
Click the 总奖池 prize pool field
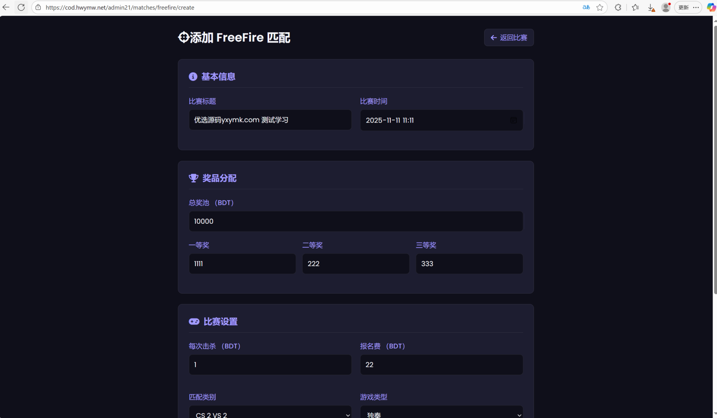pos(355,221)
